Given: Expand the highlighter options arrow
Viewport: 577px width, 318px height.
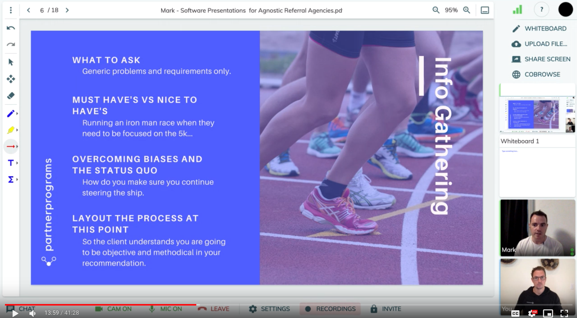Looking at the screenshot, I should [17, 130].
